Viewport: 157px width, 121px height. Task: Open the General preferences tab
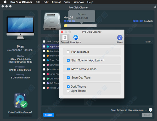click(65, 39)
